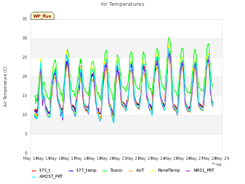Click the 35 tick on y-axis

pyautogui.click(x=24, y=19)
